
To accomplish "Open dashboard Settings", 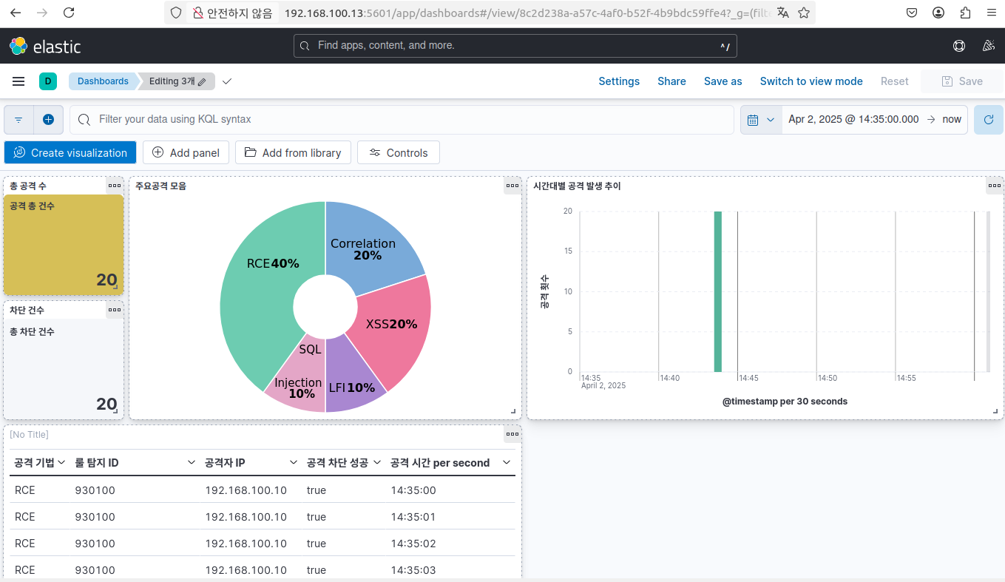I will pyautogui.click(x=618, y=81).
